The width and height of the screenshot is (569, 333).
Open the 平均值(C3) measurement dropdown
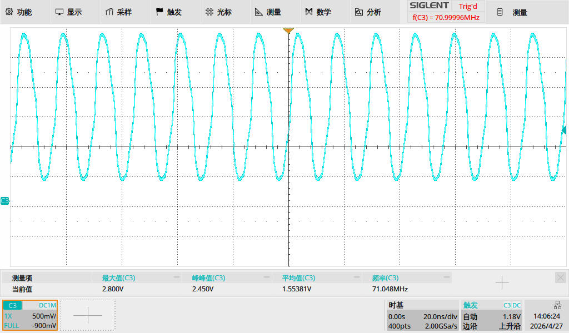[x=316, y=278]
